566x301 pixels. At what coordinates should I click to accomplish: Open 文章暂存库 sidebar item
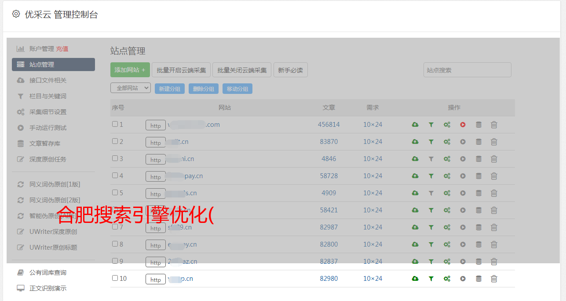click(x=45, y=143)
